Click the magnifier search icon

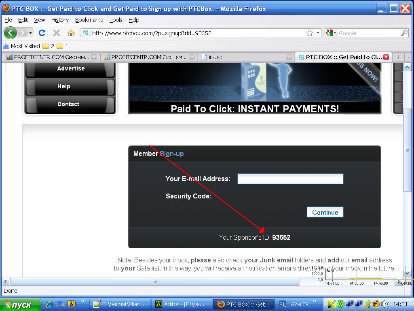click(404, 33)
